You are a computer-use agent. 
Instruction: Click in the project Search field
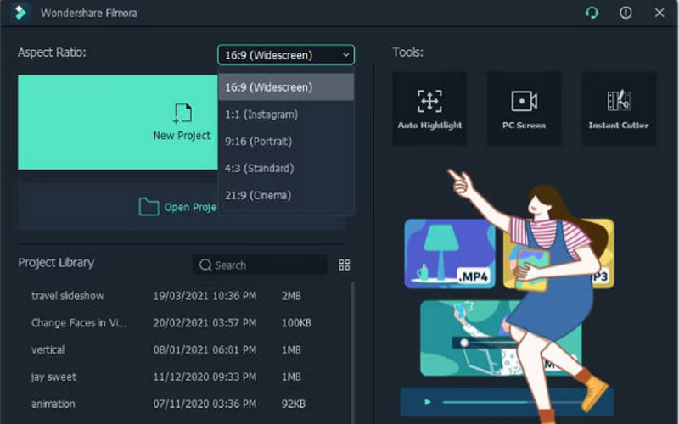(265, 265)
